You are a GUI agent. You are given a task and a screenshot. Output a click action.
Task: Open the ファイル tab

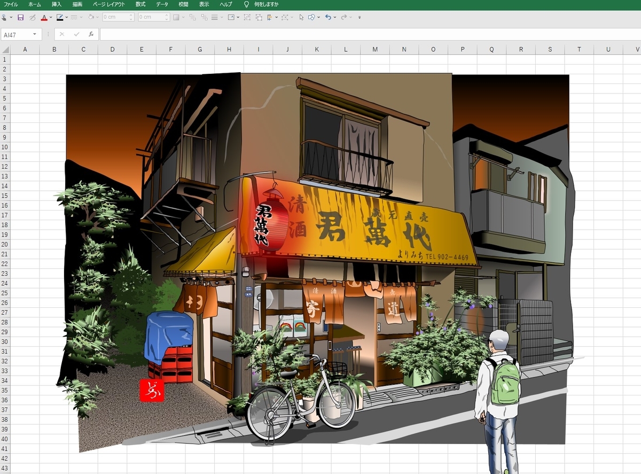[11, 4]
